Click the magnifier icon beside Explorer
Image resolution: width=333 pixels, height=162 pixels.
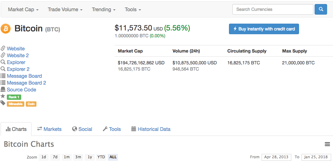click(x=3, y=62)
